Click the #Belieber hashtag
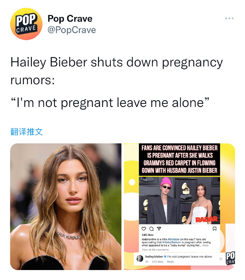The height and width of the screenshot is (280, 245). [174, 239]
